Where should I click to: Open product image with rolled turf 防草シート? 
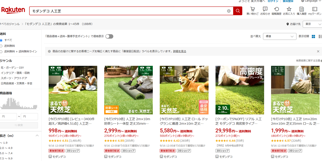pyautogui.click(x=128, y=90)
